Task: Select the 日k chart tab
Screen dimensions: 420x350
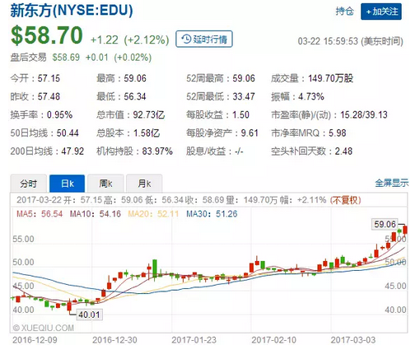Action: (x=67, y=184)
